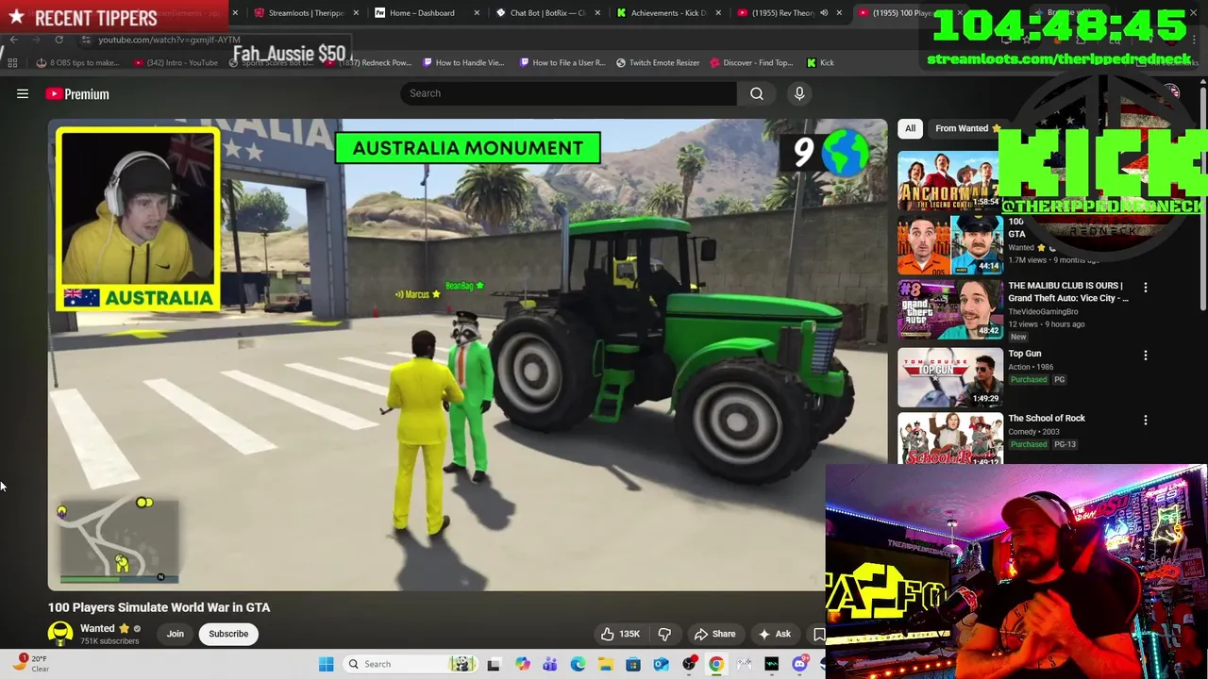Open Google Chrome from the taskbar
Viewport: 1208px width, 679px height.
[716, 664]
